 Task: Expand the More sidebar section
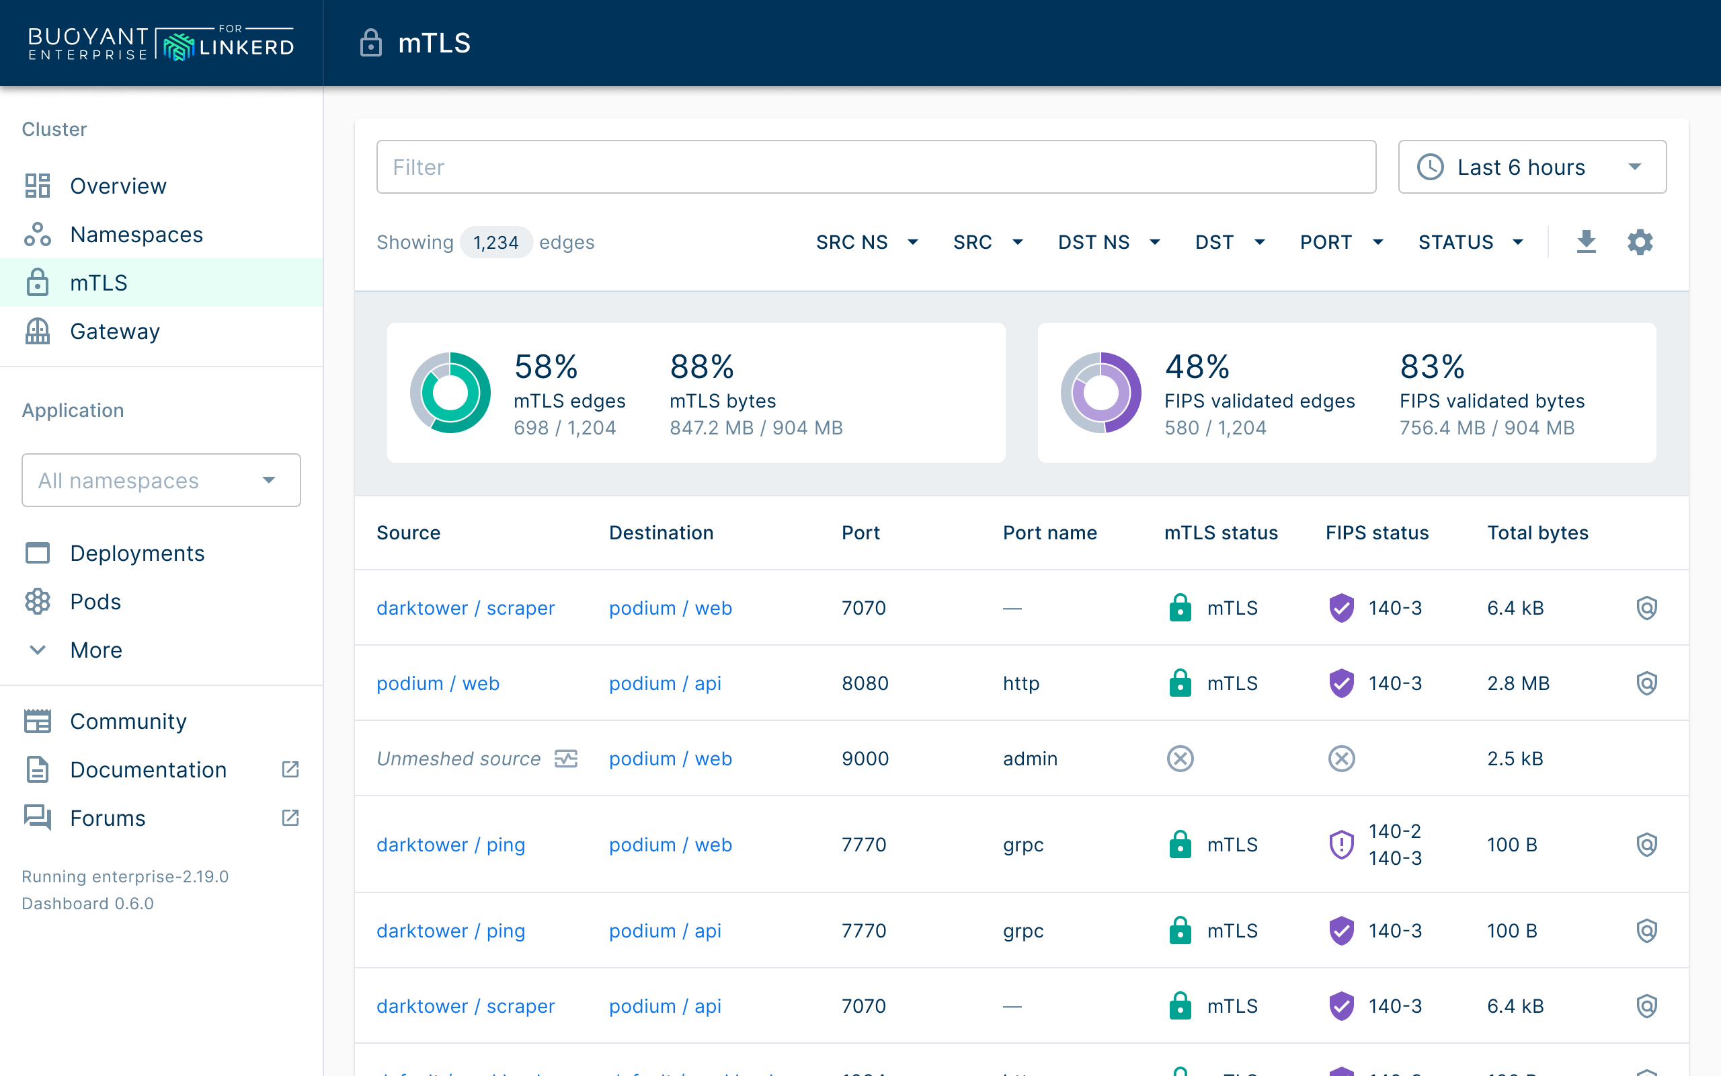click(x=96, y=650)
